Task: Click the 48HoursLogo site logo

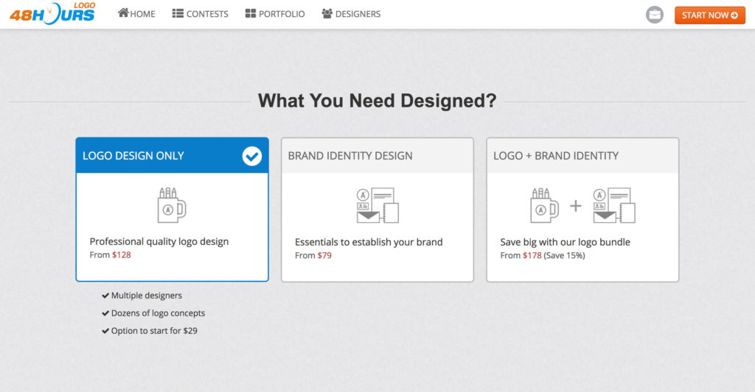Action: click(52, 13)
